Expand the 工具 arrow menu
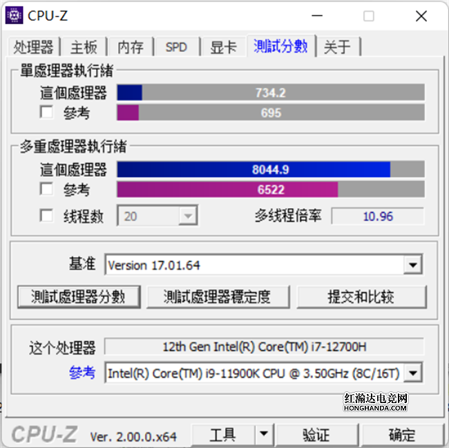This screenshot has height=448, width=449. pyautogui.click(x=264, y=434)
